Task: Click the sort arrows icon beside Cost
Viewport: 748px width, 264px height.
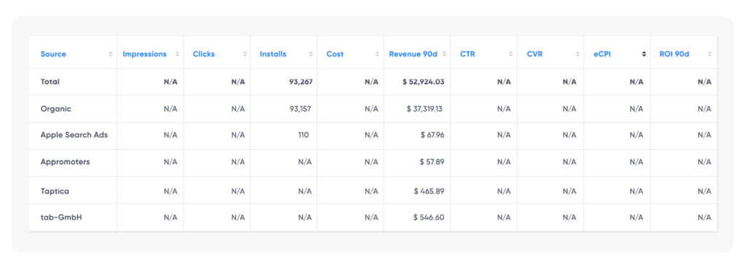Action: point(378,54)
